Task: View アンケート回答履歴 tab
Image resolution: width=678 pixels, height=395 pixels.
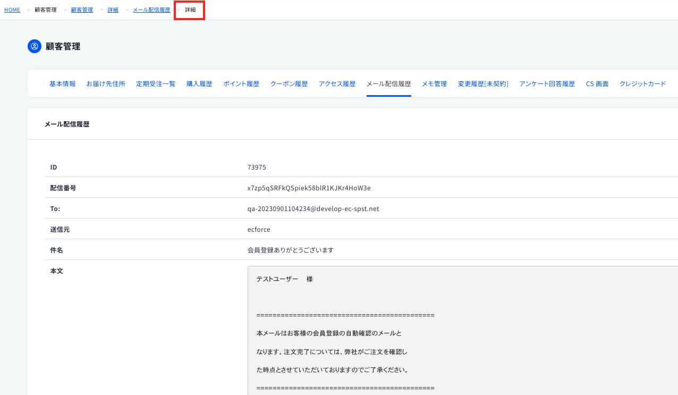Action: 547,84
